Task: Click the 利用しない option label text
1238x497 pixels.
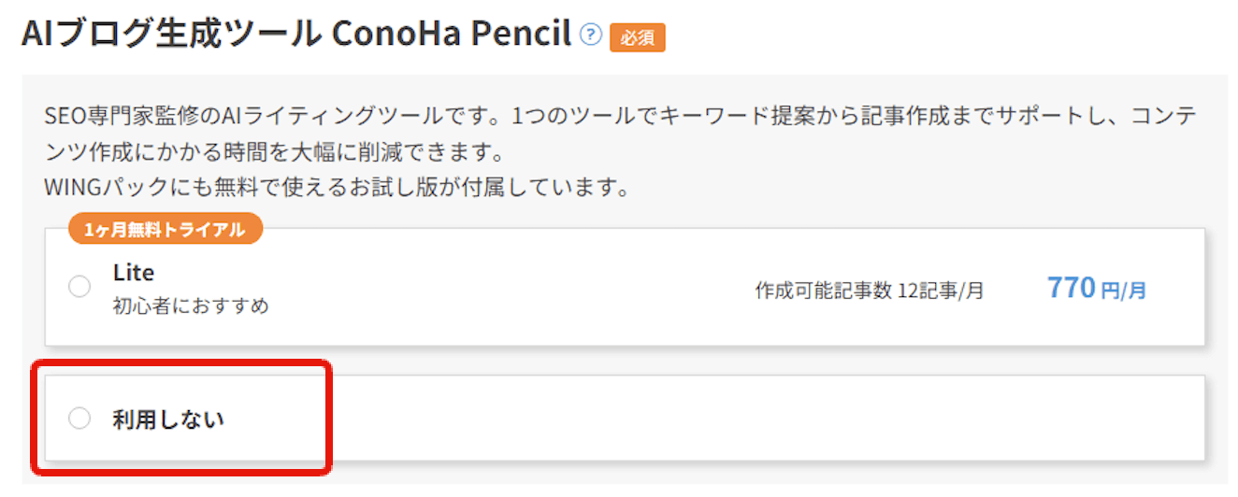Action: point(168,419)
